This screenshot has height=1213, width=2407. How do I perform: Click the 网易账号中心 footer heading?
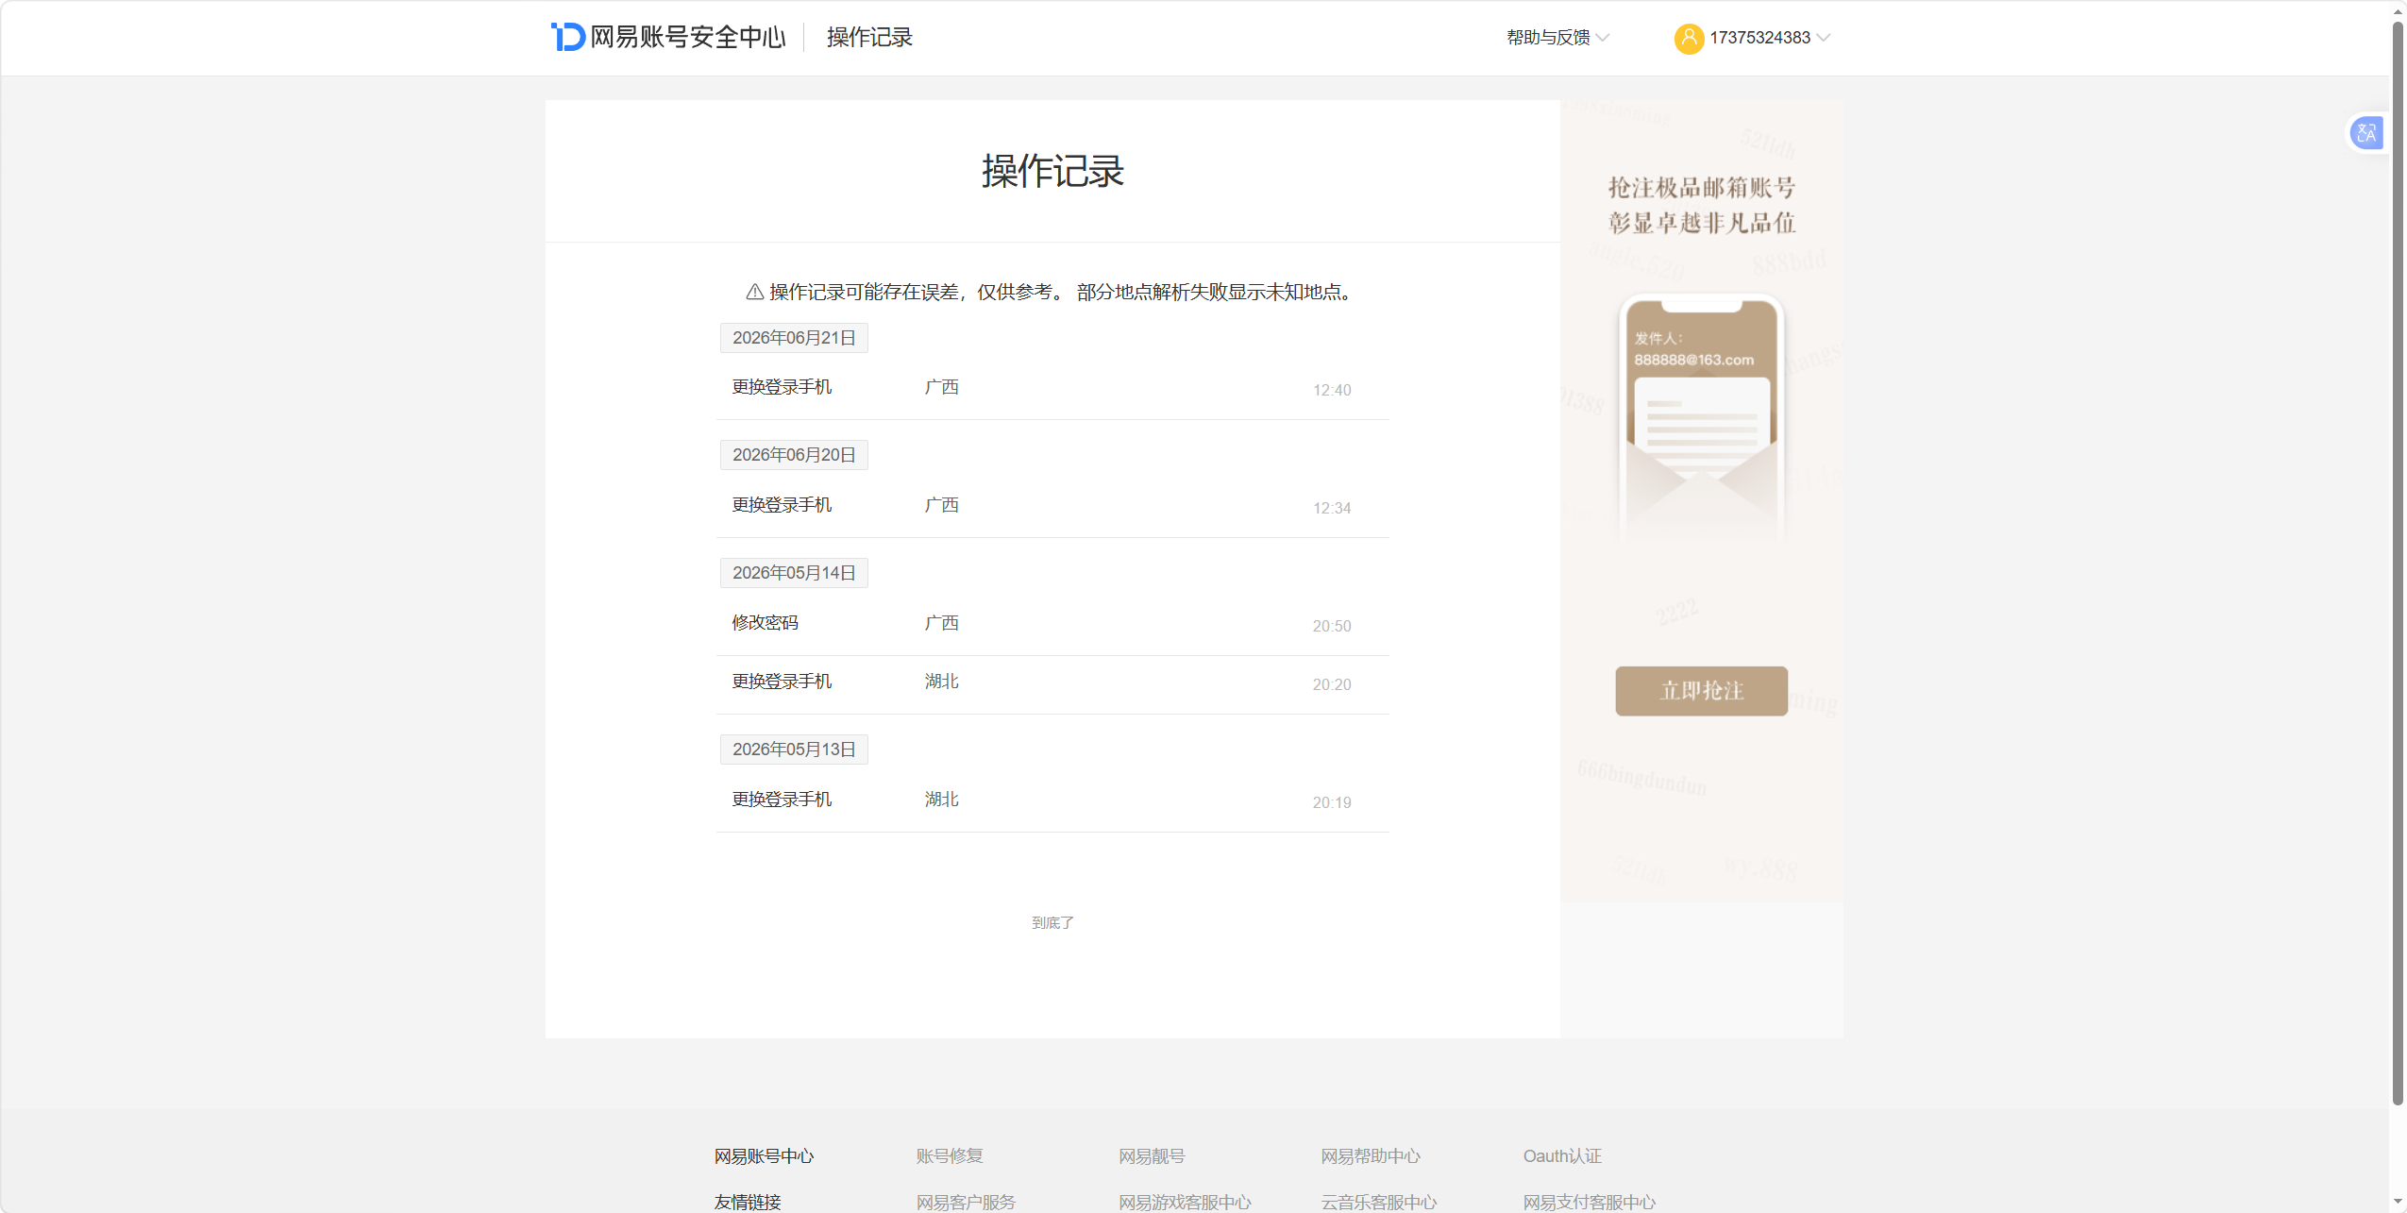[764, 1155]
